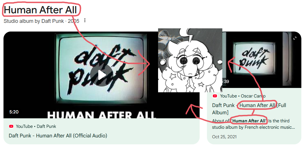This screenshot has height=151, width=306.
Task: Click the expand icon on Full Album thumbnail
Action: pos(295,38)
